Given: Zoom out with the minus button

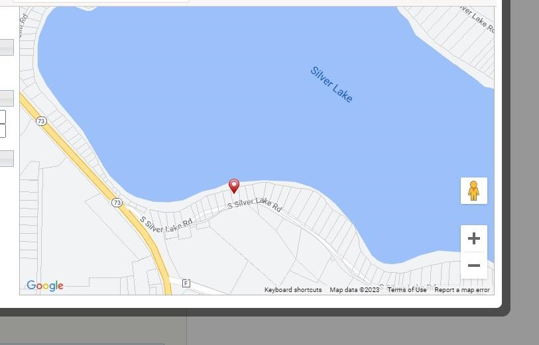Looking at the screenshot, I should 473,266.
